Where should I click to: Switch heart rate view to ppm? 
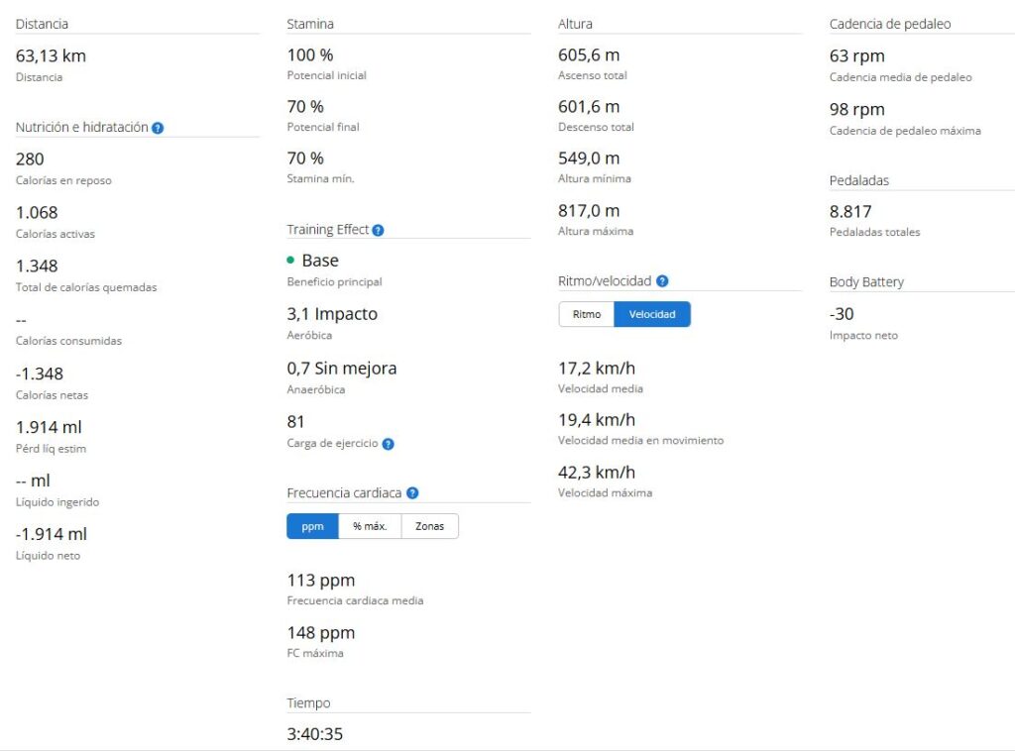coord(313,526)
